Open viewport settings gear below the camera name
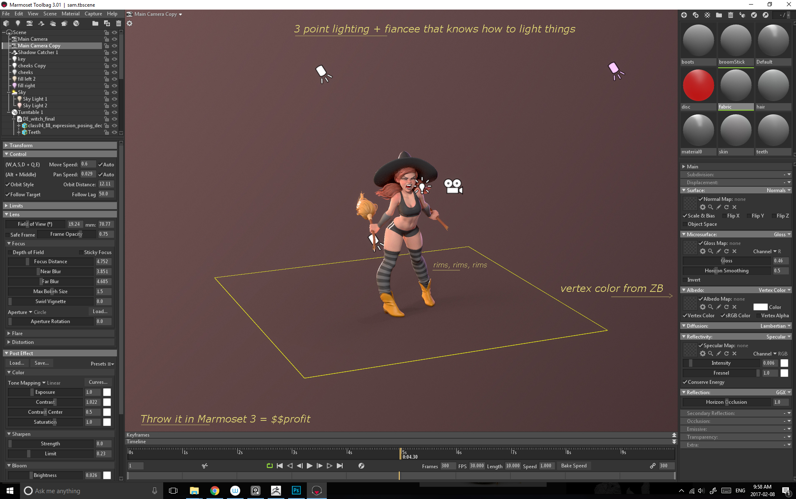The width and height of the screenshot is (796, 499). tap(129, 23)
